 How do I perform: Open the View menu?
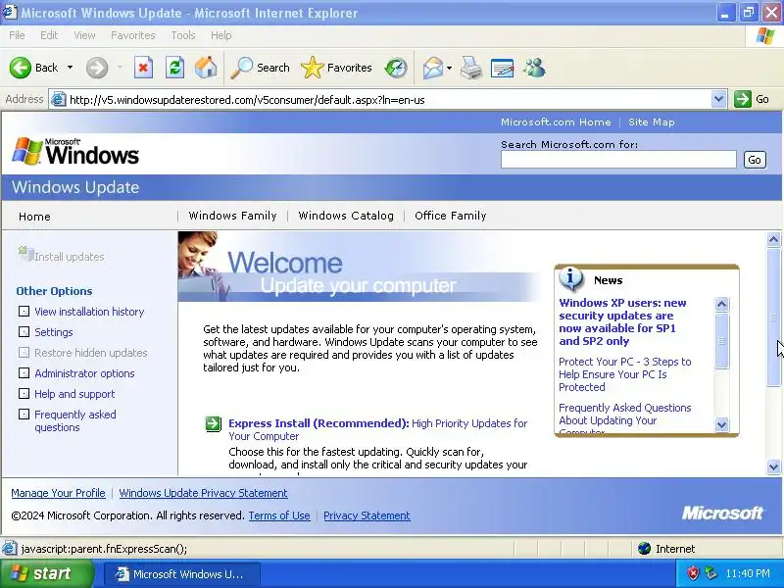[84, 35]
